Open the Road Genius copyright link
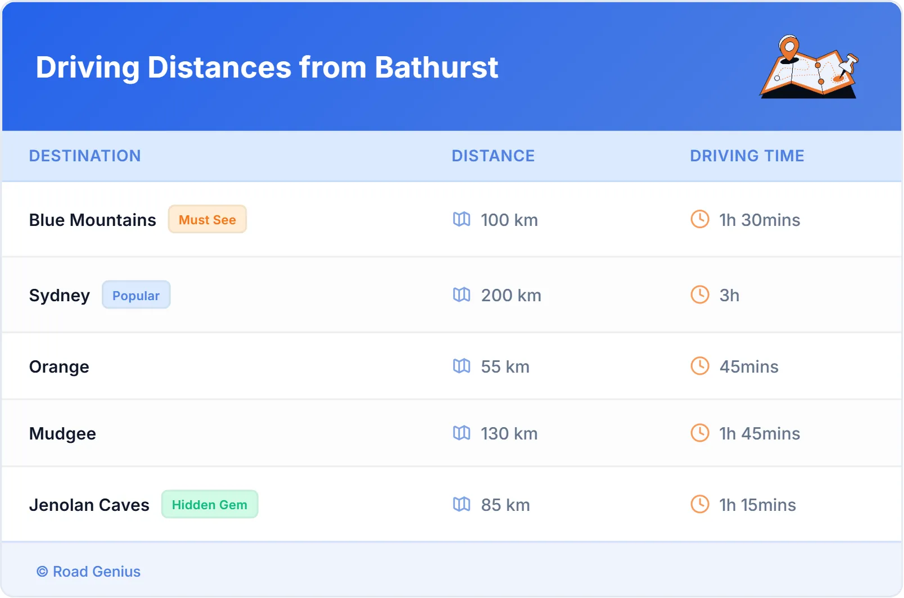 89,572
